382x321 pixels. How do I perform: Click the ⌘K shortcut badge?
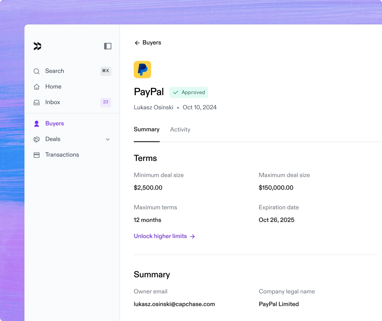[x=106, y=71]
